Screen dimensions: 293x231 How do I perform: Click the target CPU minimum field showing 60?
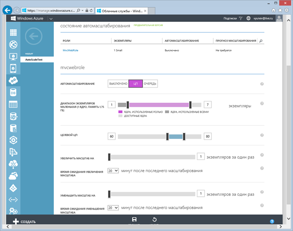tap(112, 136)
